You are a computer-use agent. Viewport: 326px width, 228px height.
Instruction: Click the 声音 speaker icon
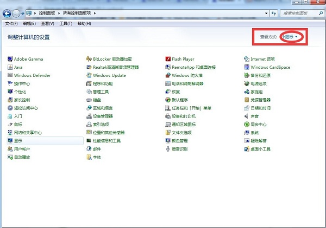click(x=247, y=116)
